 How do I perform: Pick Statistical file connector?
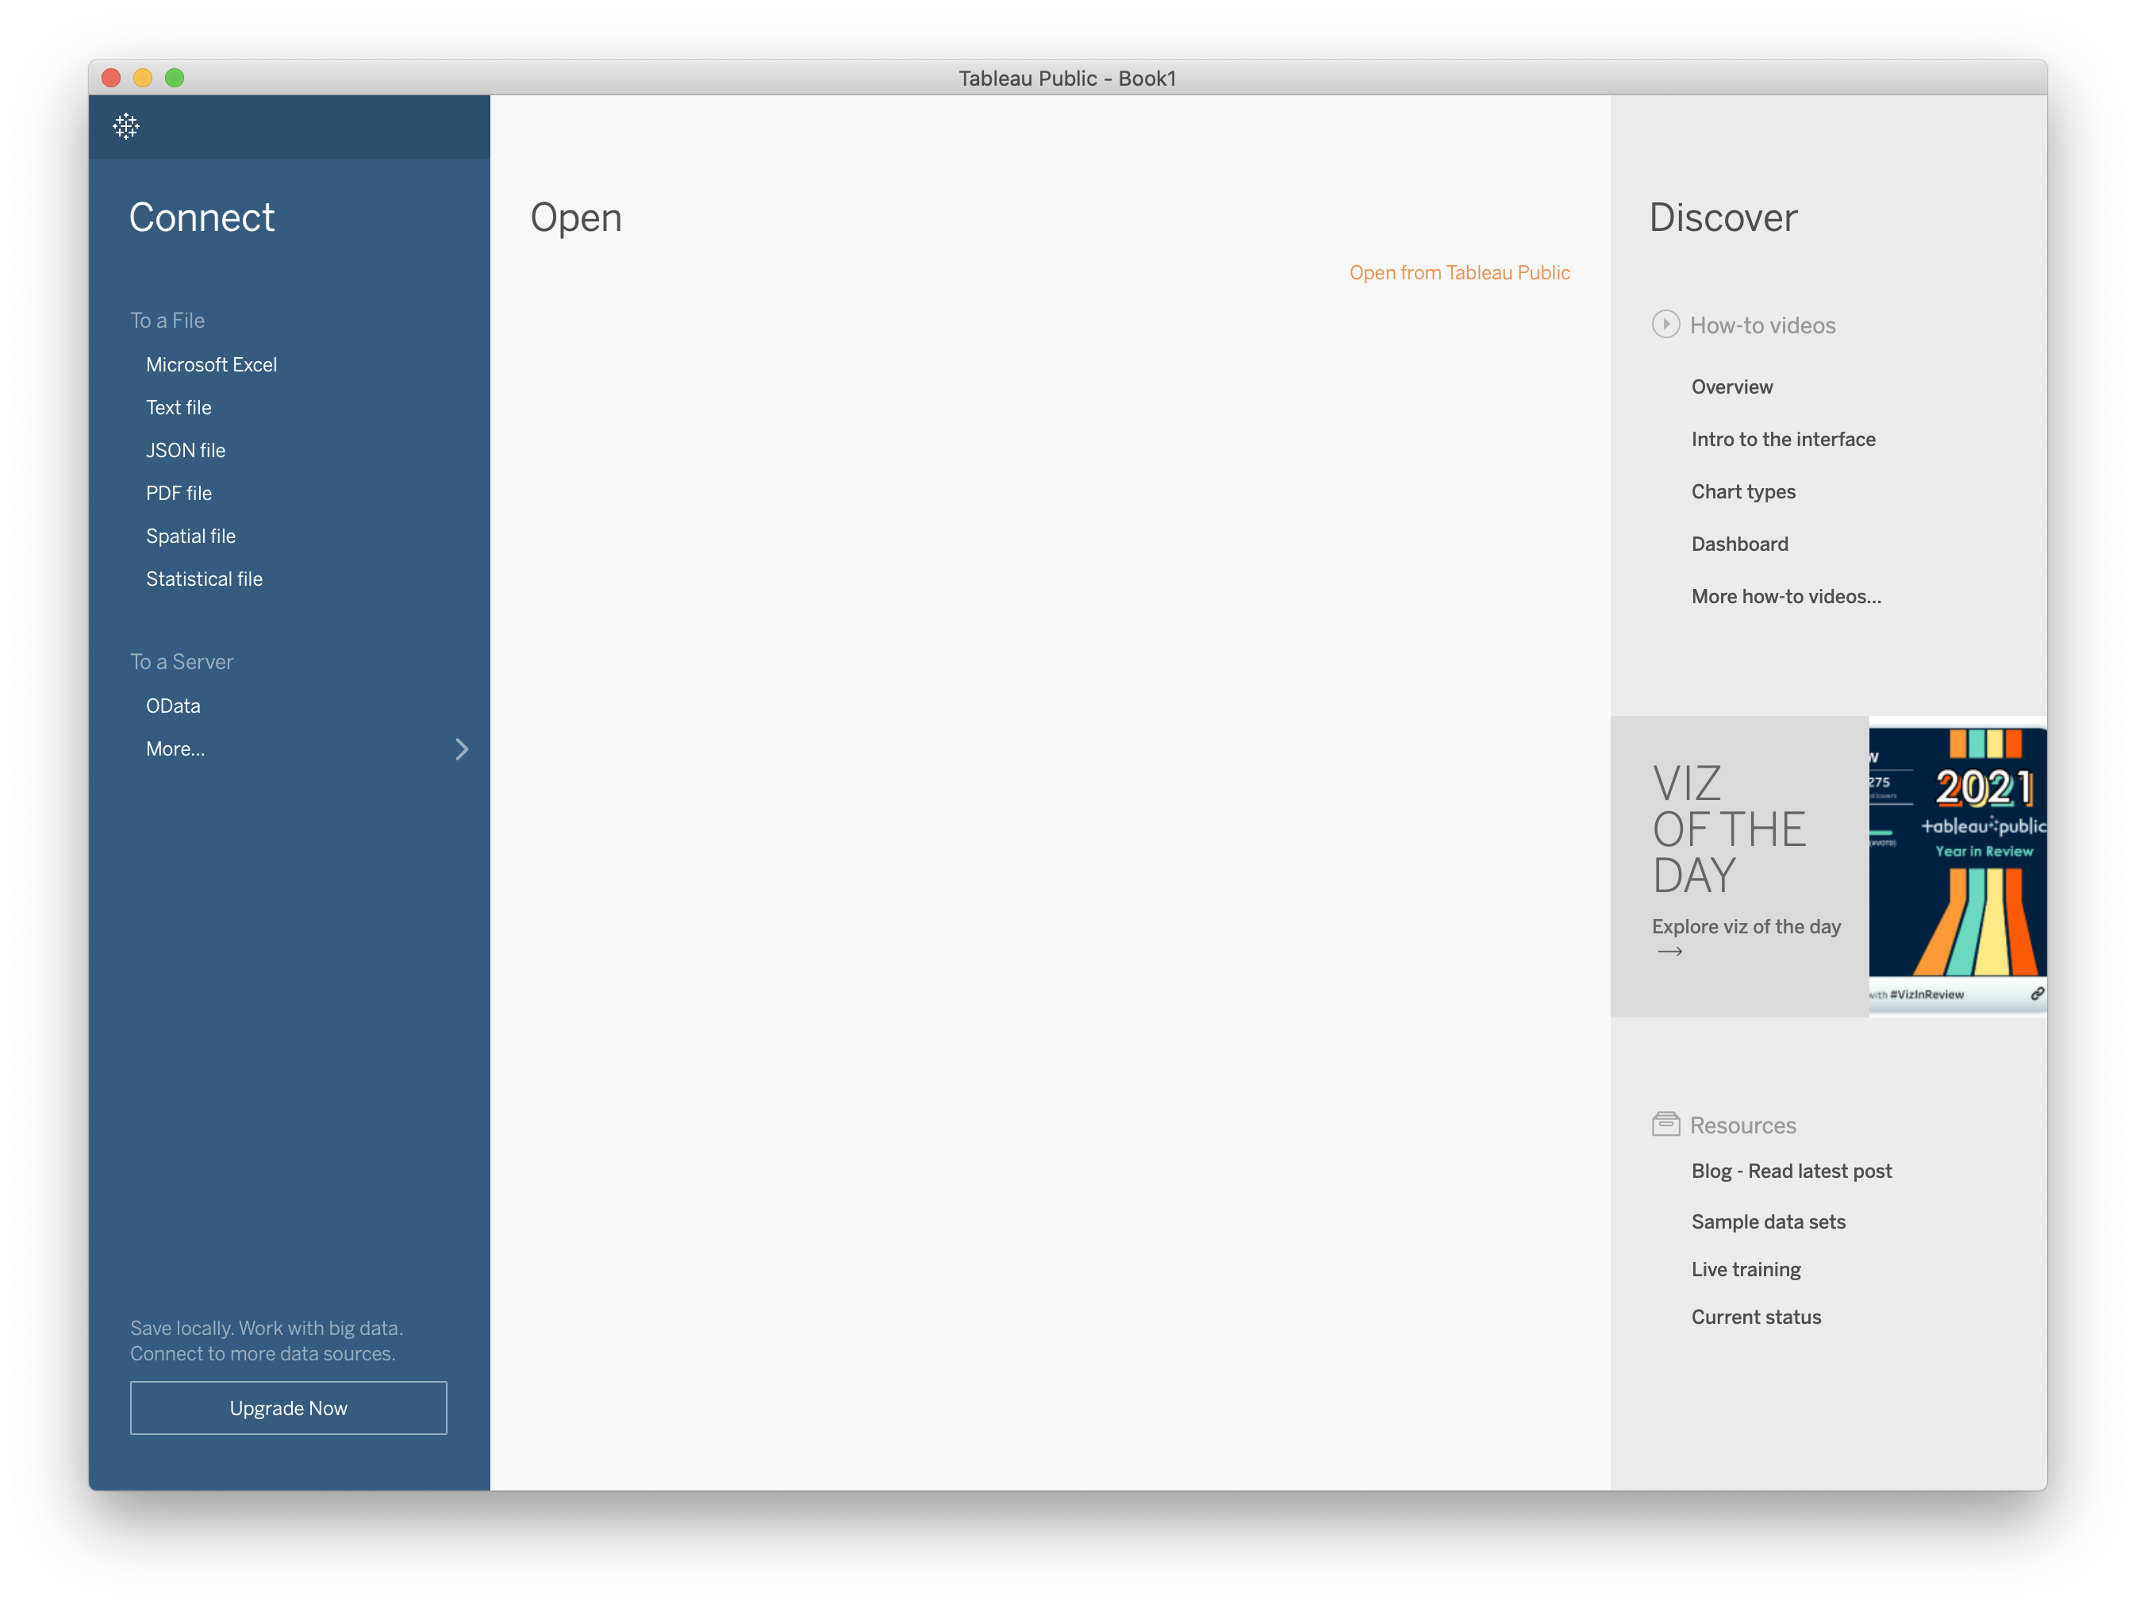[x=204, y=579]
